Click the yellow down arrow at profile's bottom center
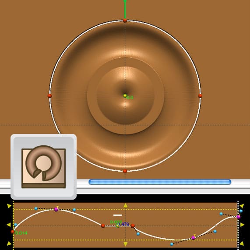Viewport: 250px width, 250px height. pos(126,244)
